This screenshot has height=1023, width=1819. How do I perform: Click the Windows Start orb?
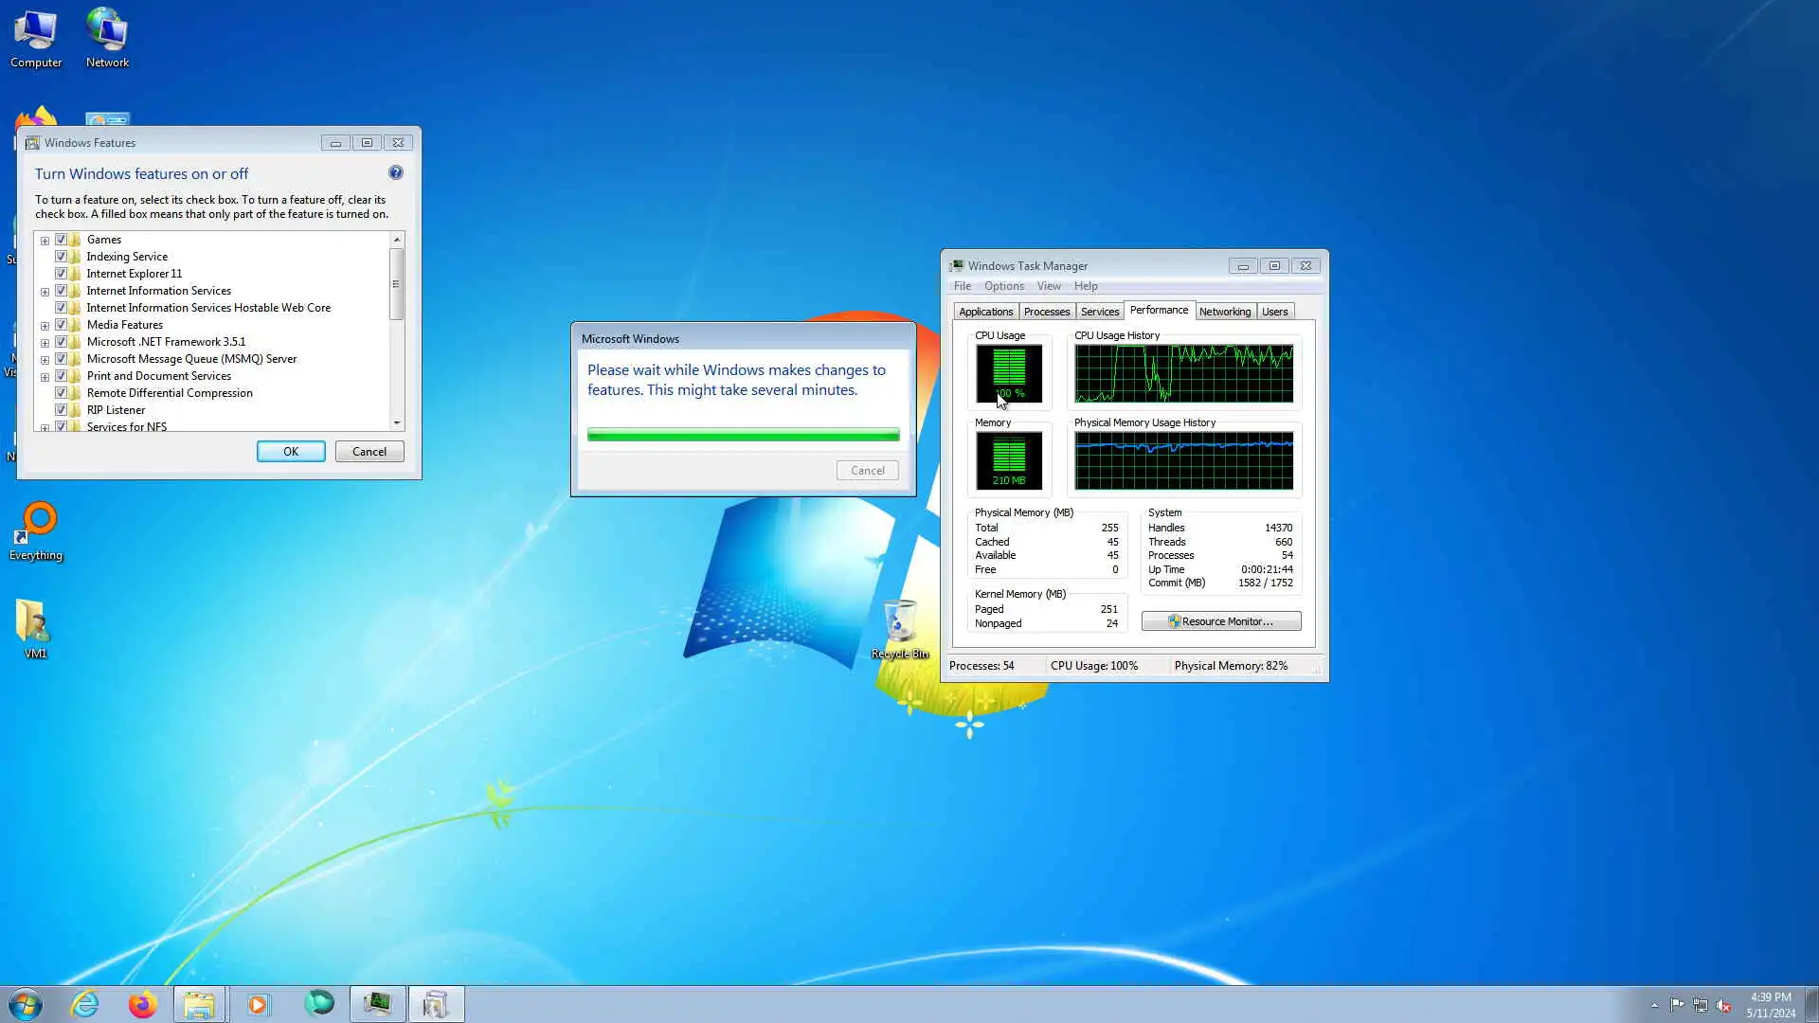coord(26,1004)
